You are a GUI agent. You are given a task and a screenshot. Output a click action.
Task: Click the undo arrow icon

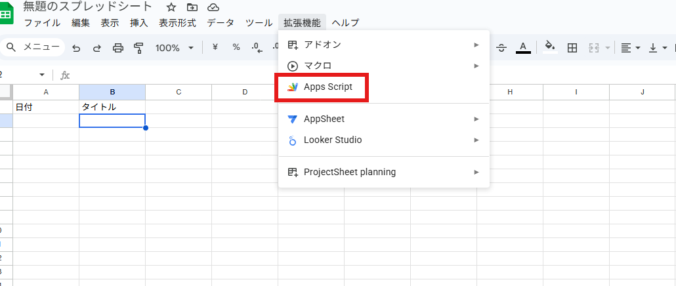pos(77,48)
